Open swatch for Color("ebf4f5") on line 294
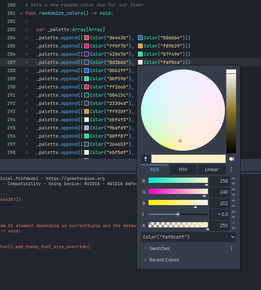The height and width of the screenshot is (290, 261). (x=87, y=120)
